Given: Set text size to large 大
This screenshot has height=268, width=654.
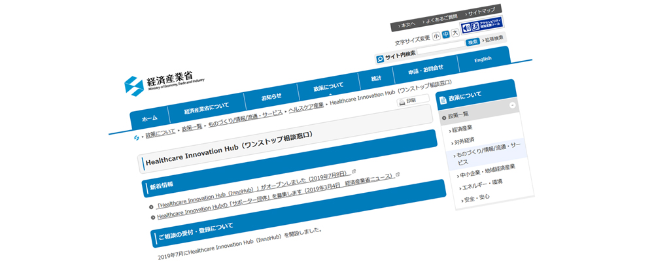Looking at the screenshot, I should [x=455, y=33].
